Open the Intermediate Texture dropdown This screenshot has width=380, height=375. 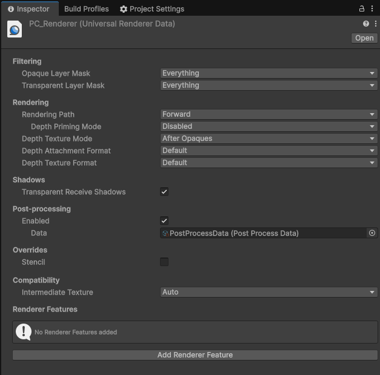[268, 292]
